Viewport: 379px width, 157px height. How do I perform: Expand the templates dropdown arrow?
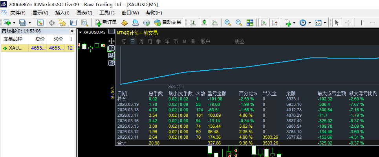[325, 23]
